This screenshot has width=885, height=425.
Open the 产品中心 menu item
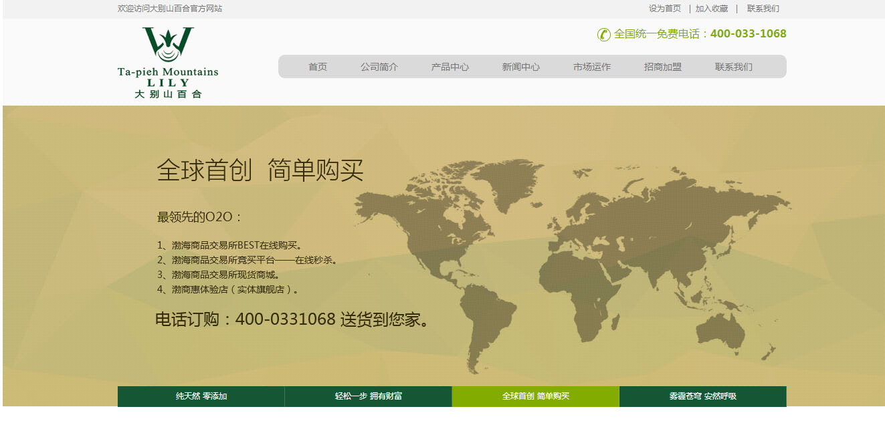(x=450, y=67)
